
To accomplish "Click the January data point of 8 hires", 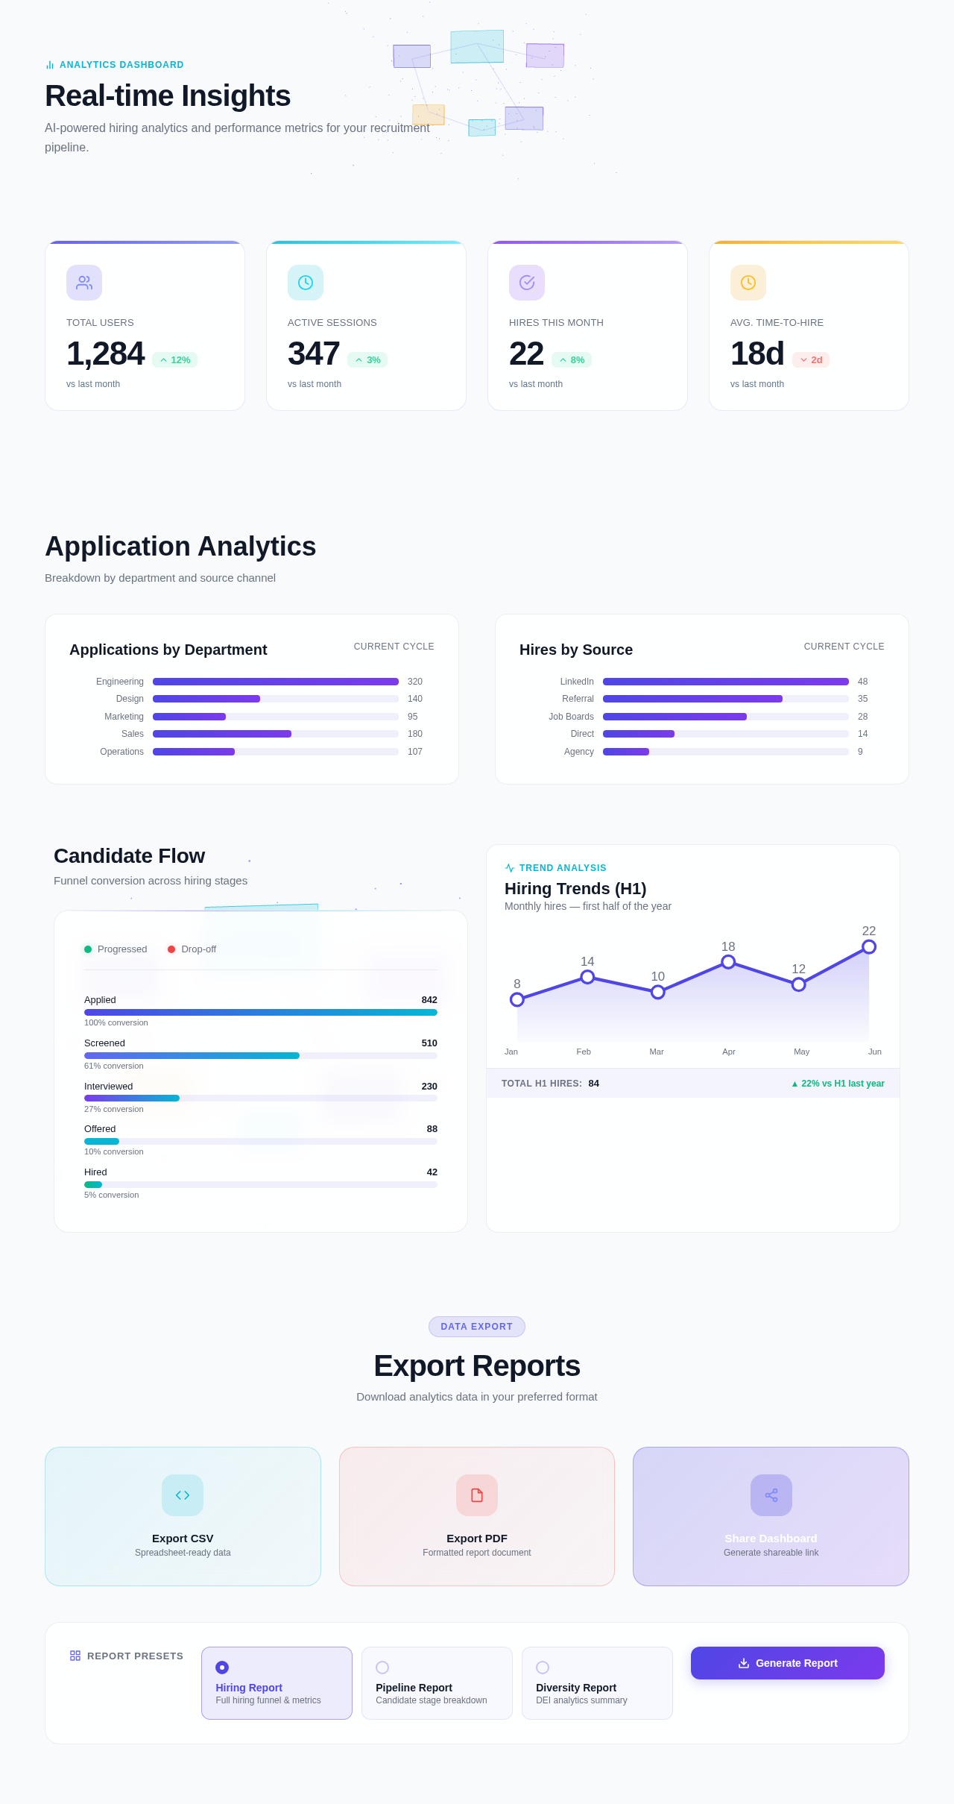I will tap(517, 999).
